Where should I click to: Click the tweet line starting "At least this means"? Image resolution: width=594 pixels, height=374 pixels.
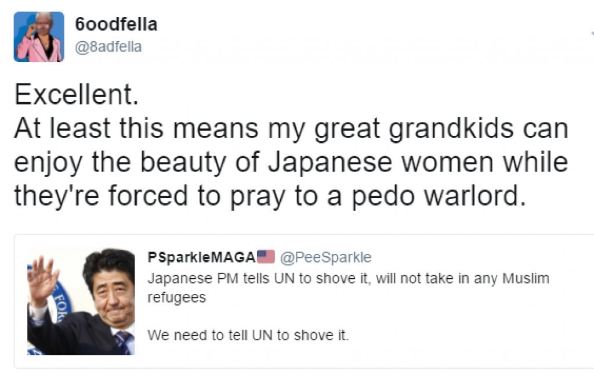pyautogui.click(x=290, y=129)
